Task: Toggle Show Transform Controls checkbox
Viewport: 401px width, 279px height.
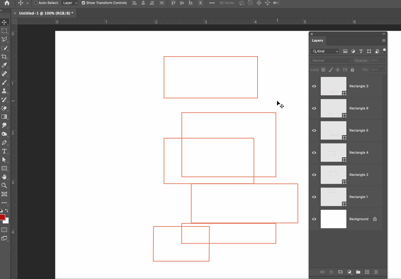Action: pyautogui.click(x=83, y=3)
